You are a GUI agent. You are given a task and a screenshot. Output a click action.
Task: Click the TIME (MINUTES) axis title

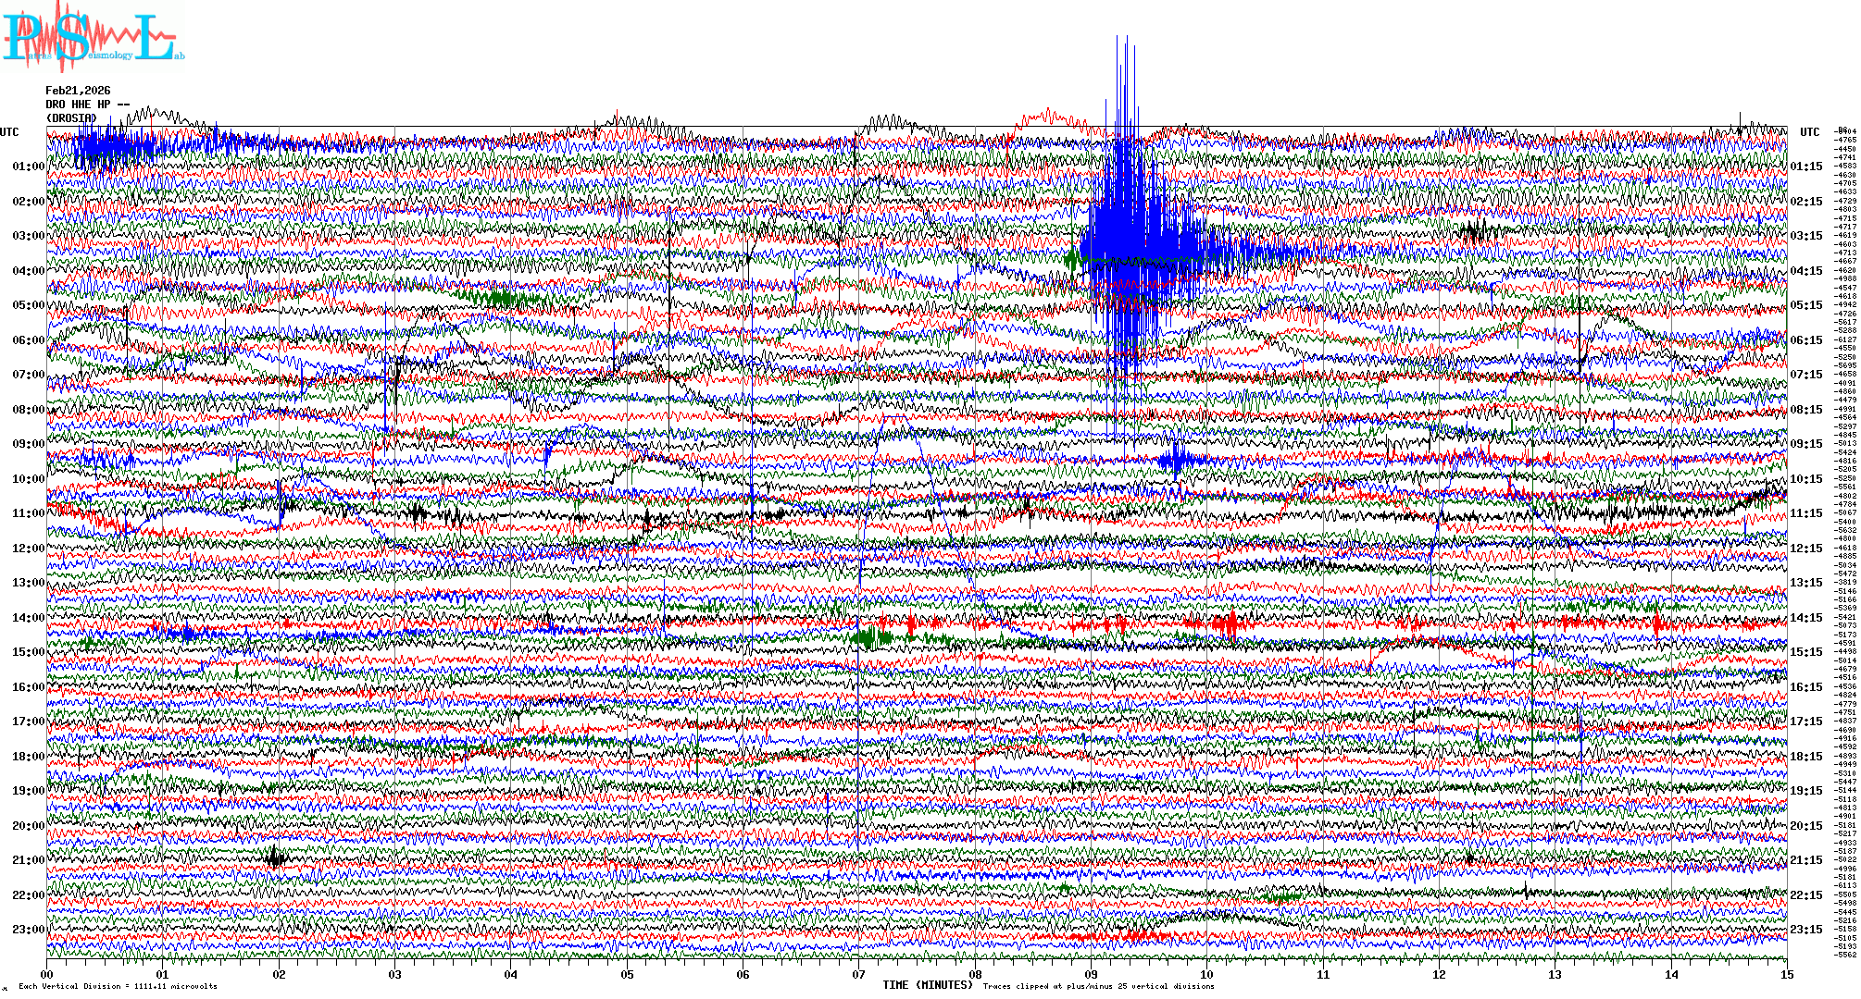pos(928,985)
